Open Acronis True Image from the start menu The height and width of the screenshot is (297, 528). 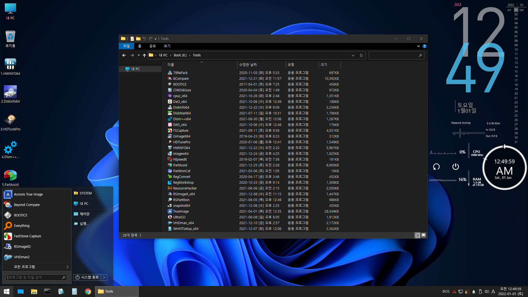click(x=37, y=194)
